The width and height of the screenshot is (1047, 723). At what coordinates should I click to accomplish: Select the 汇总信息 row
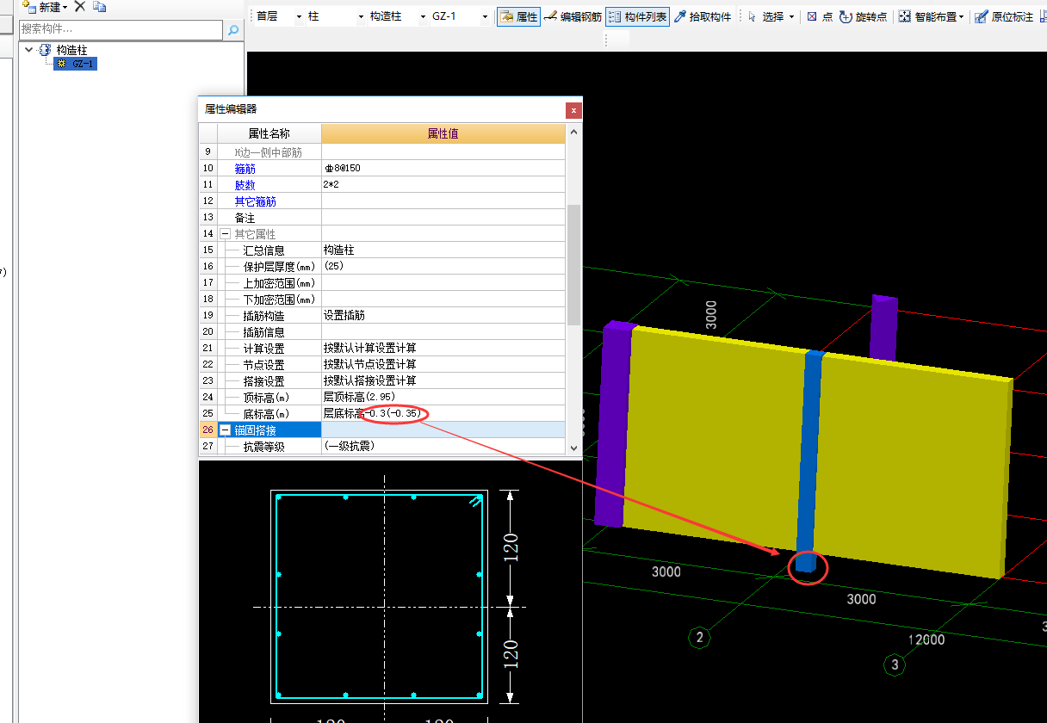382,250
